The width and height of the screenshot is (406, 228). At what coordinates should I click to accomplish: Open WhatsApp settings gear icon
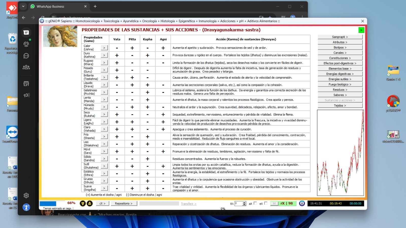[x=26, y=195]
